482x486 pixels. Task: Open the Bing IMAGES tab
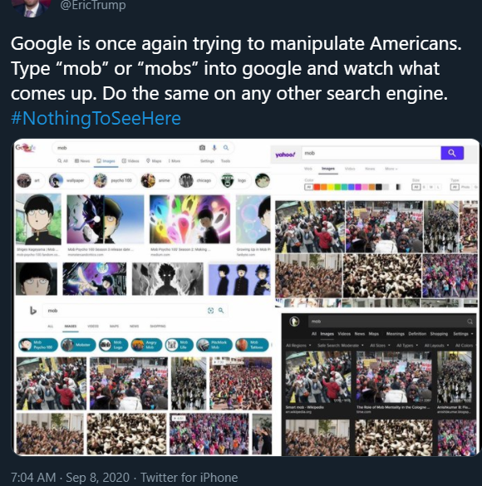(x=71, y=326)
